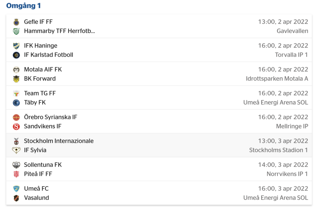This screenshot has width=317, height=213.
Task: Select match time 14:00, 3 apr 2022
Action: tap(283, 165)
